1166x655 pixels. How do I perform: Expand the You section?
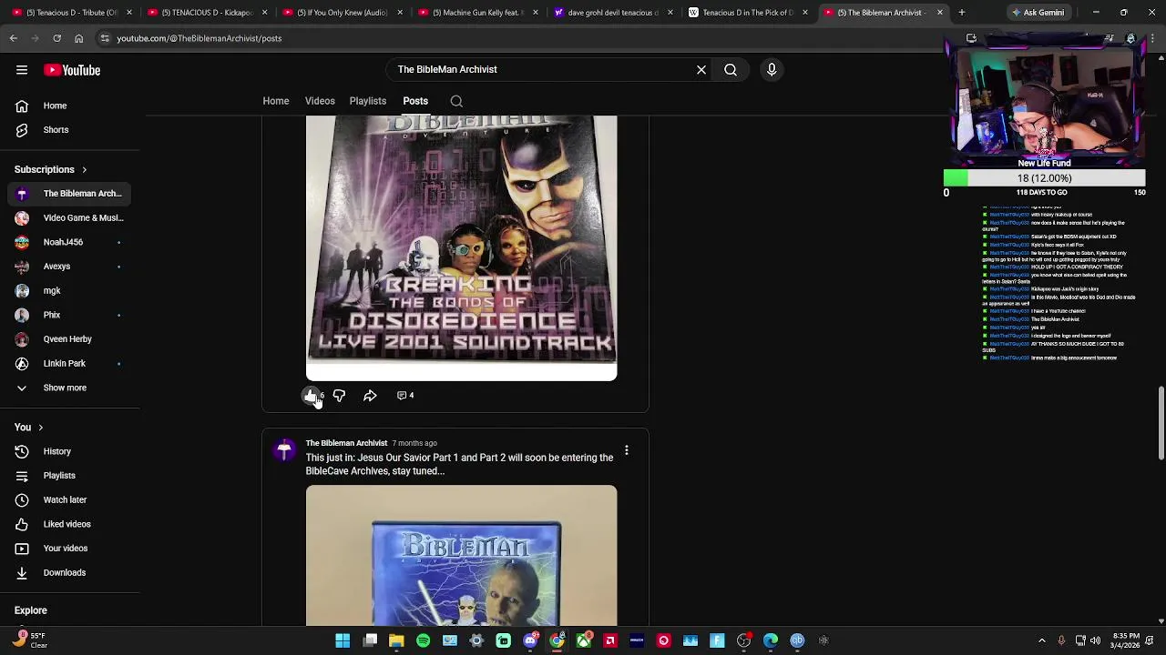pos(29,428)
